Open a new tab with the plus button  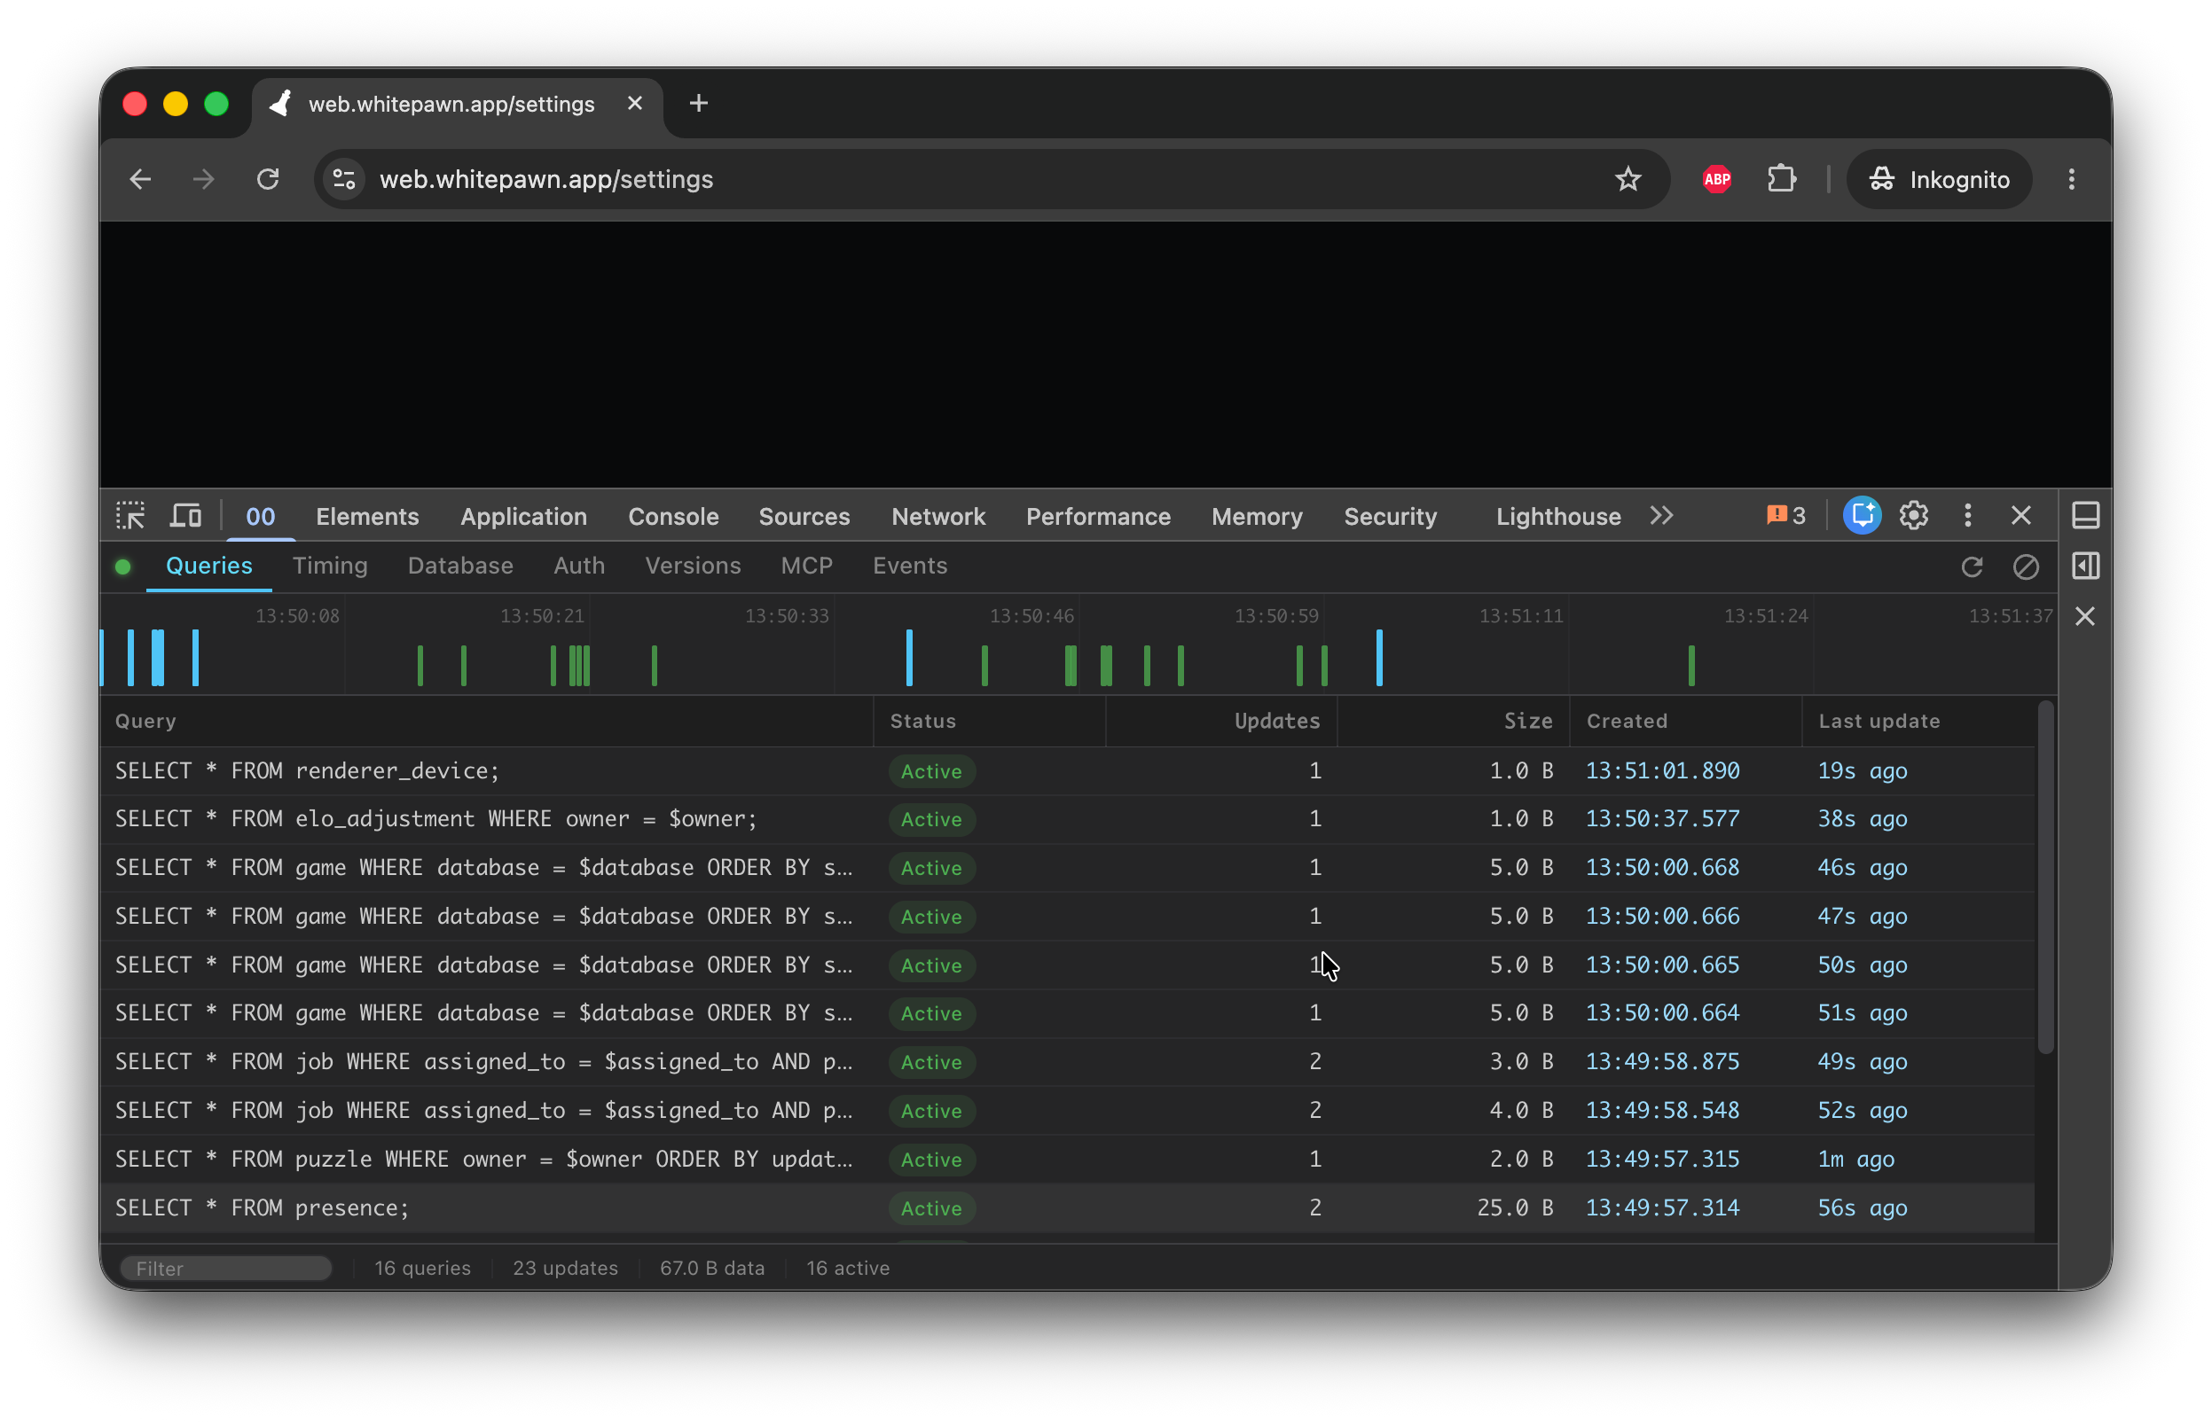(698, 104)
